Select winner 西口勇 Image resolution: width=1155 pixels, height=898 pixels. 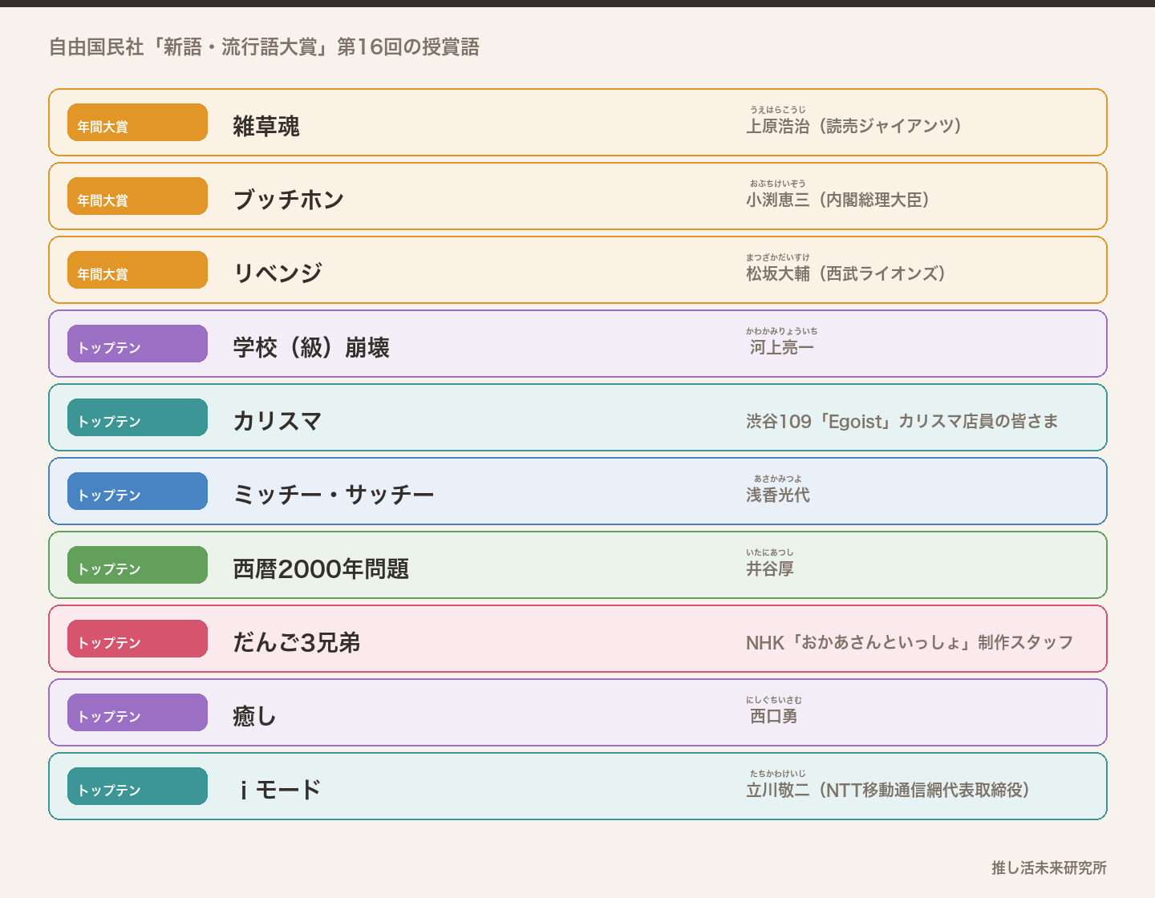coord(774,716)
